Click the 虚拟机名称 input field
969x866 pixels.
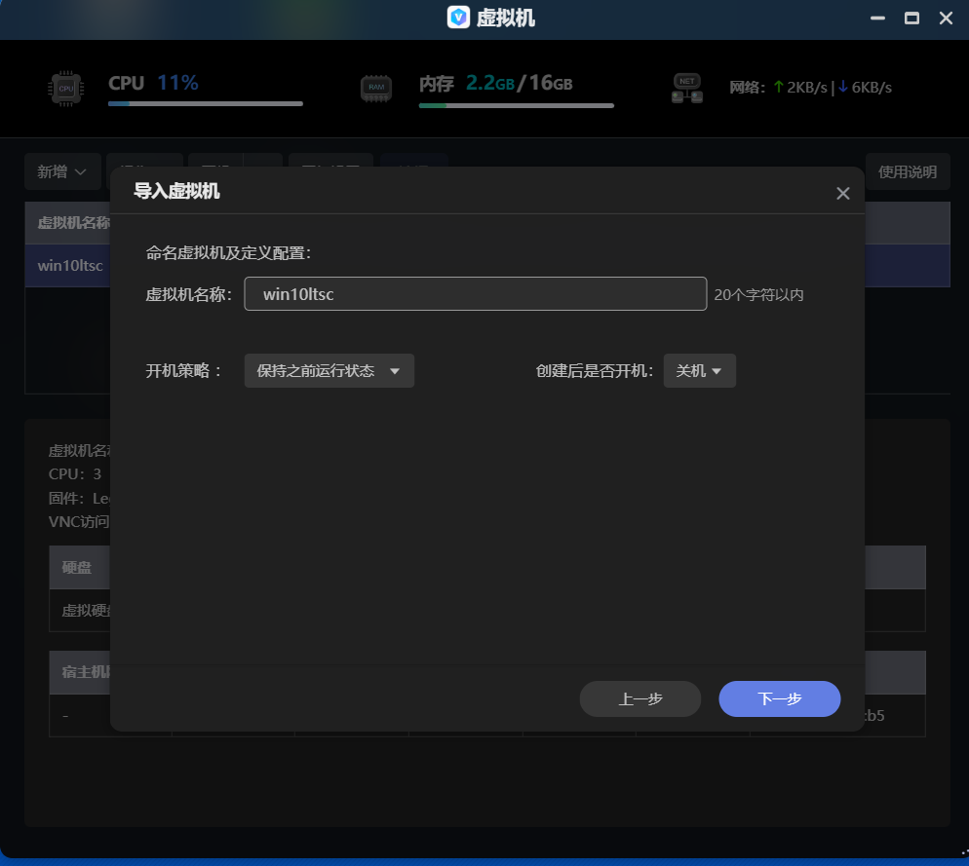(475, 294)
